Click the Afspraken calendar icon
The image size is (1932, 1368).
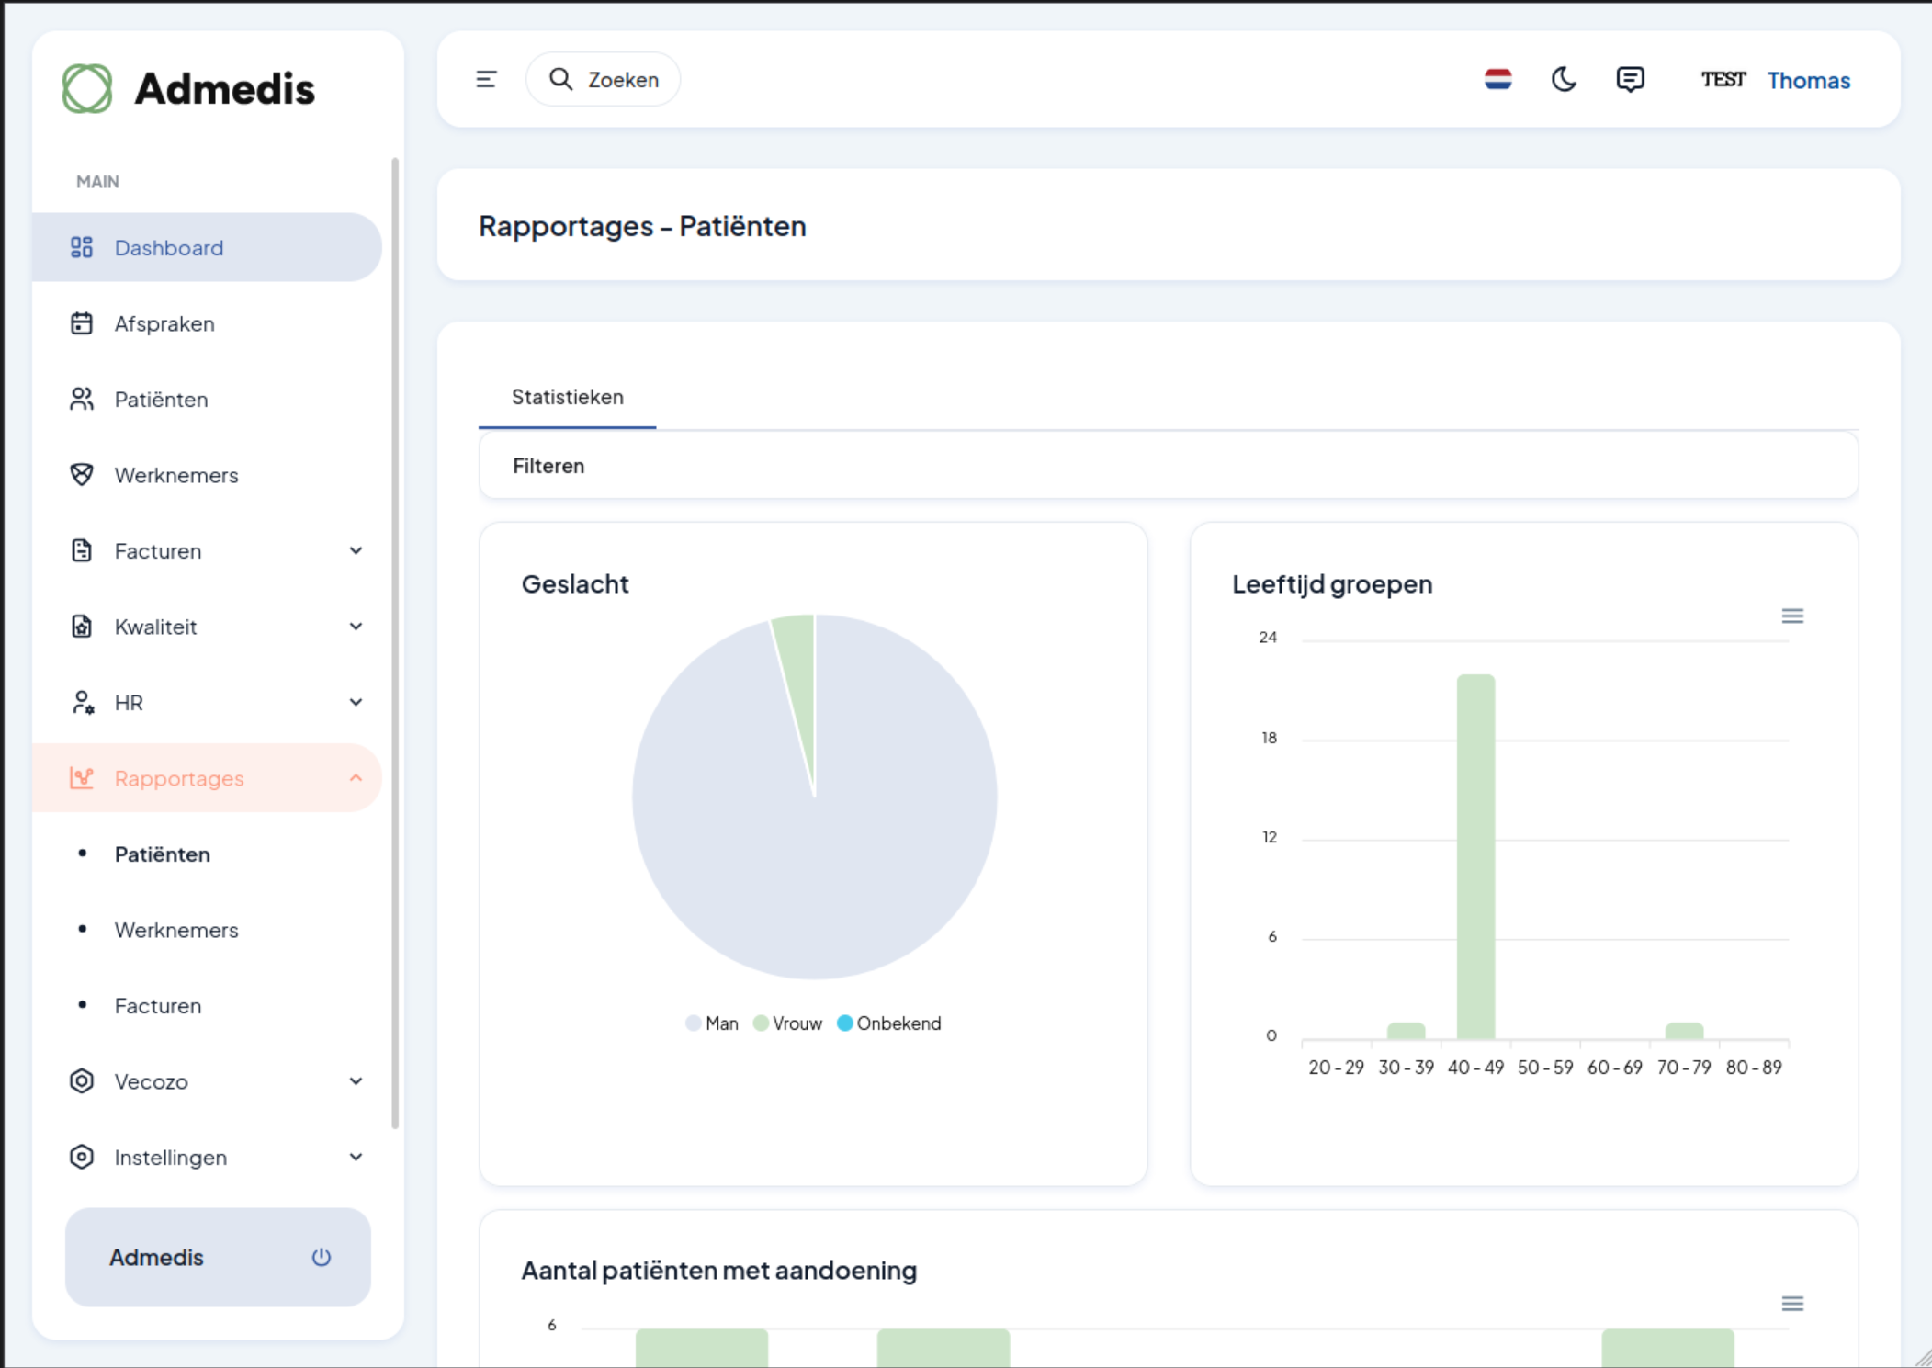[x=82, y=323]
